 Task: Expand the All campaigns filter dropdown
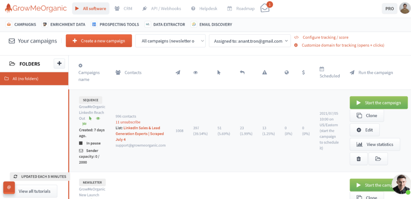[170, 41]
